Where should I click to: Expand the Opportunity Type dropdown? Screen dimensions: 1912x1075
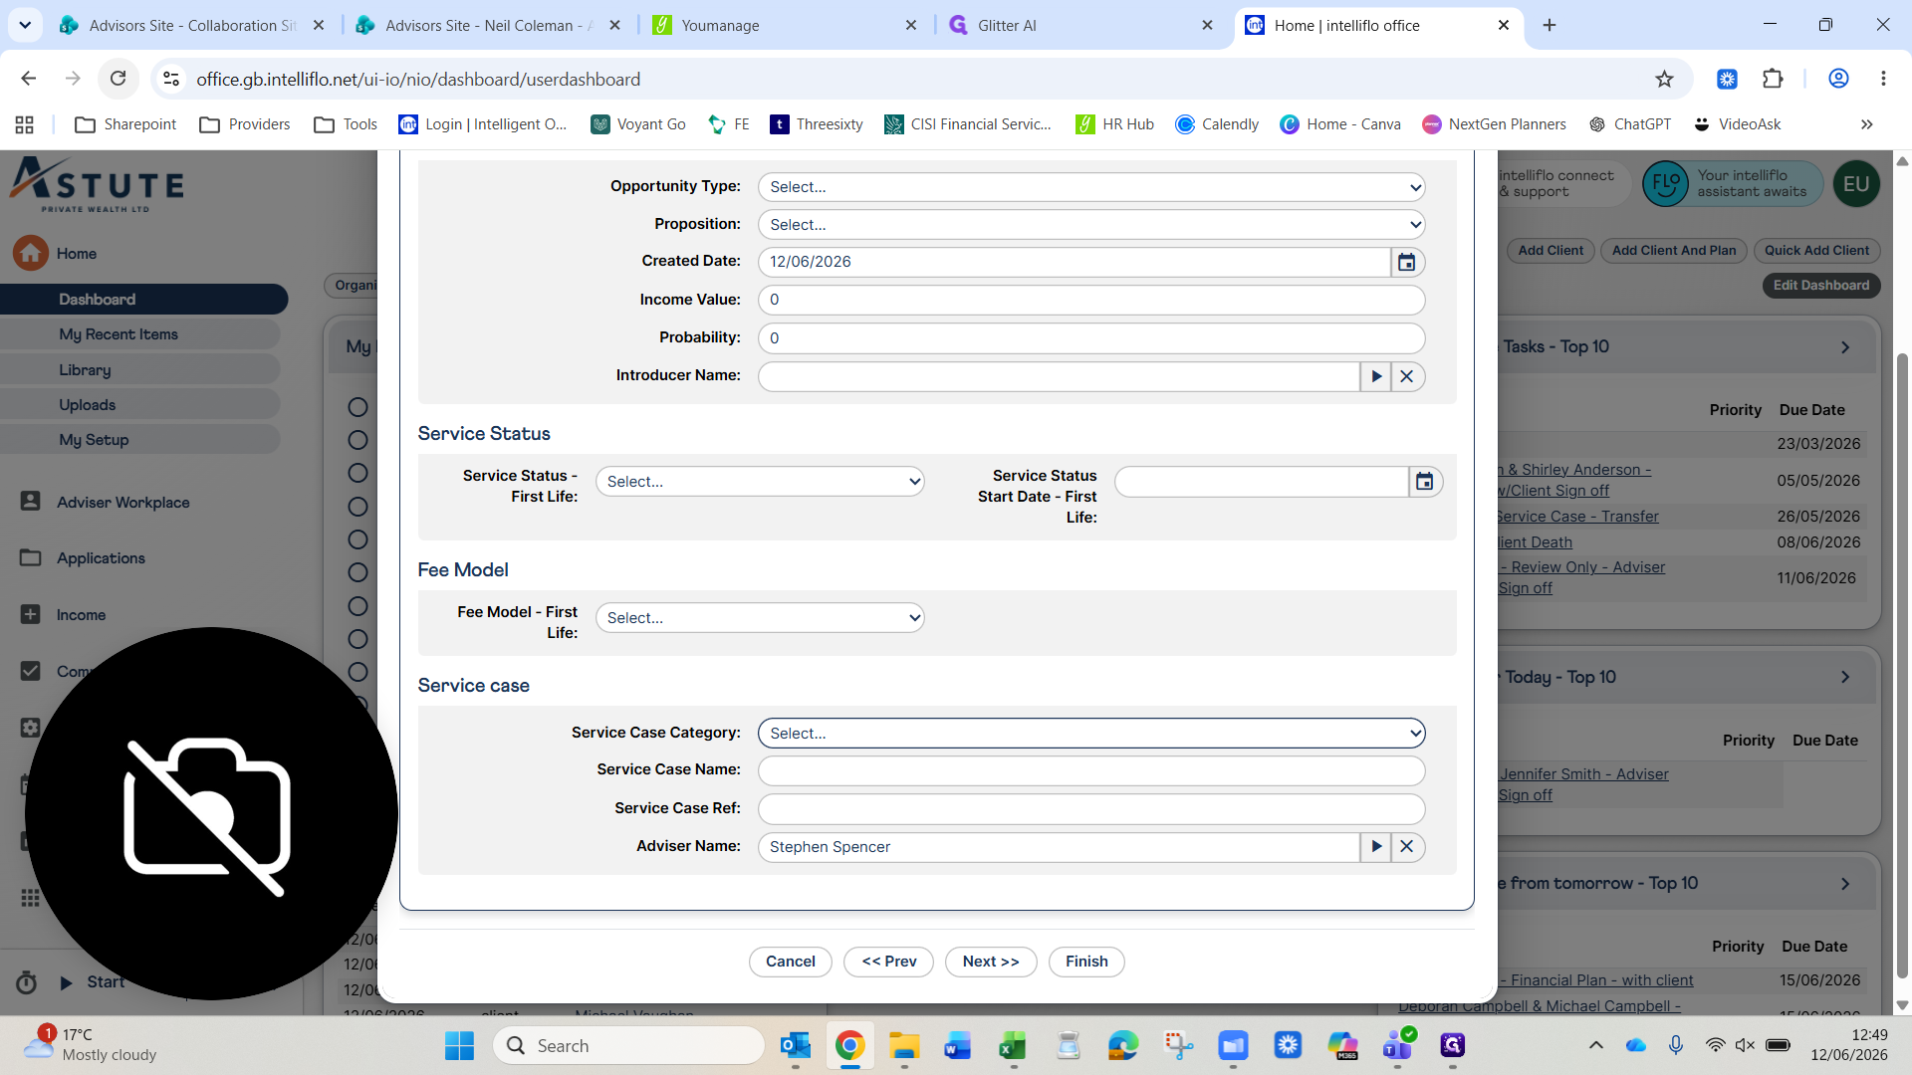[x=1091, y=187]
